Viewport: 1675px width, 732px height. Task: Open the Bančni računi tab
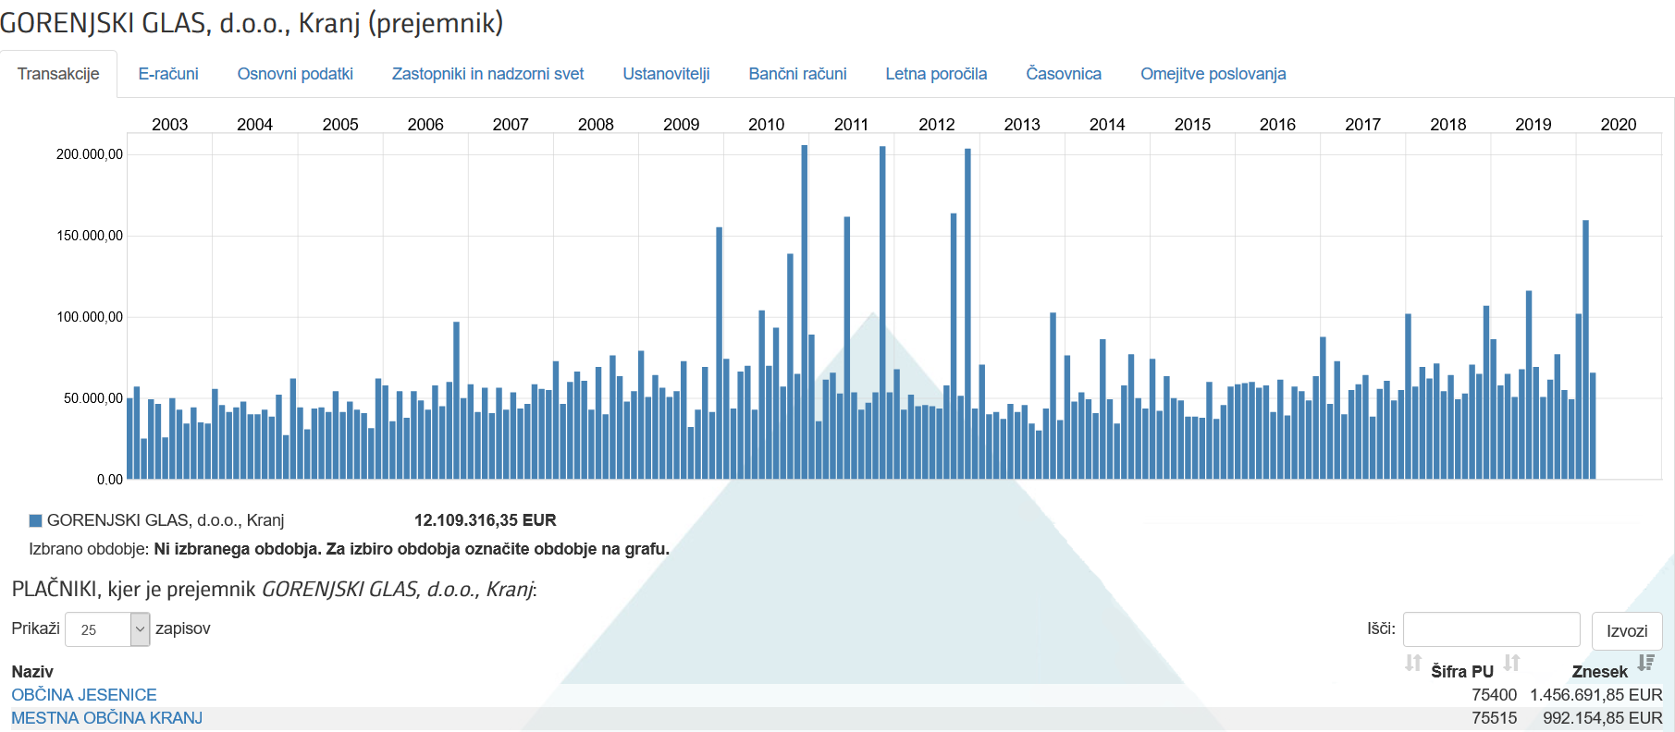pos(797,74)
